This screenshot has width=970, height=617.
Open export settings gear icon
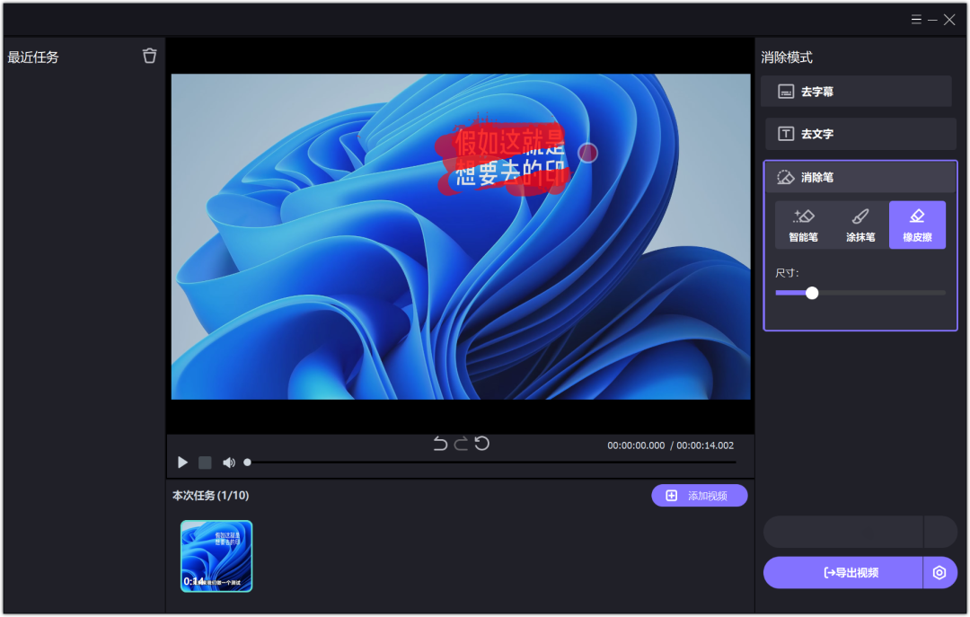point(939,572)
